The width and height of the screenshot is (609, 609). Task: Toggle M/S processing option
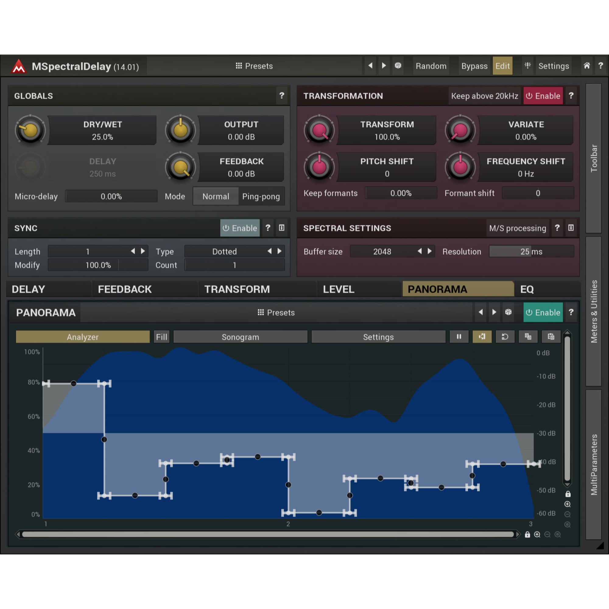(x=518, y=228)
